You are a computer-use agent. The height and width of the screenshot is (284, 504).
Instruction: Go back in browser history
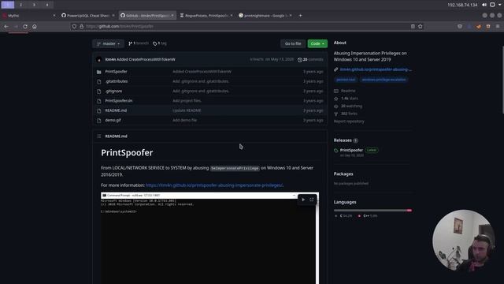[6, 26]
